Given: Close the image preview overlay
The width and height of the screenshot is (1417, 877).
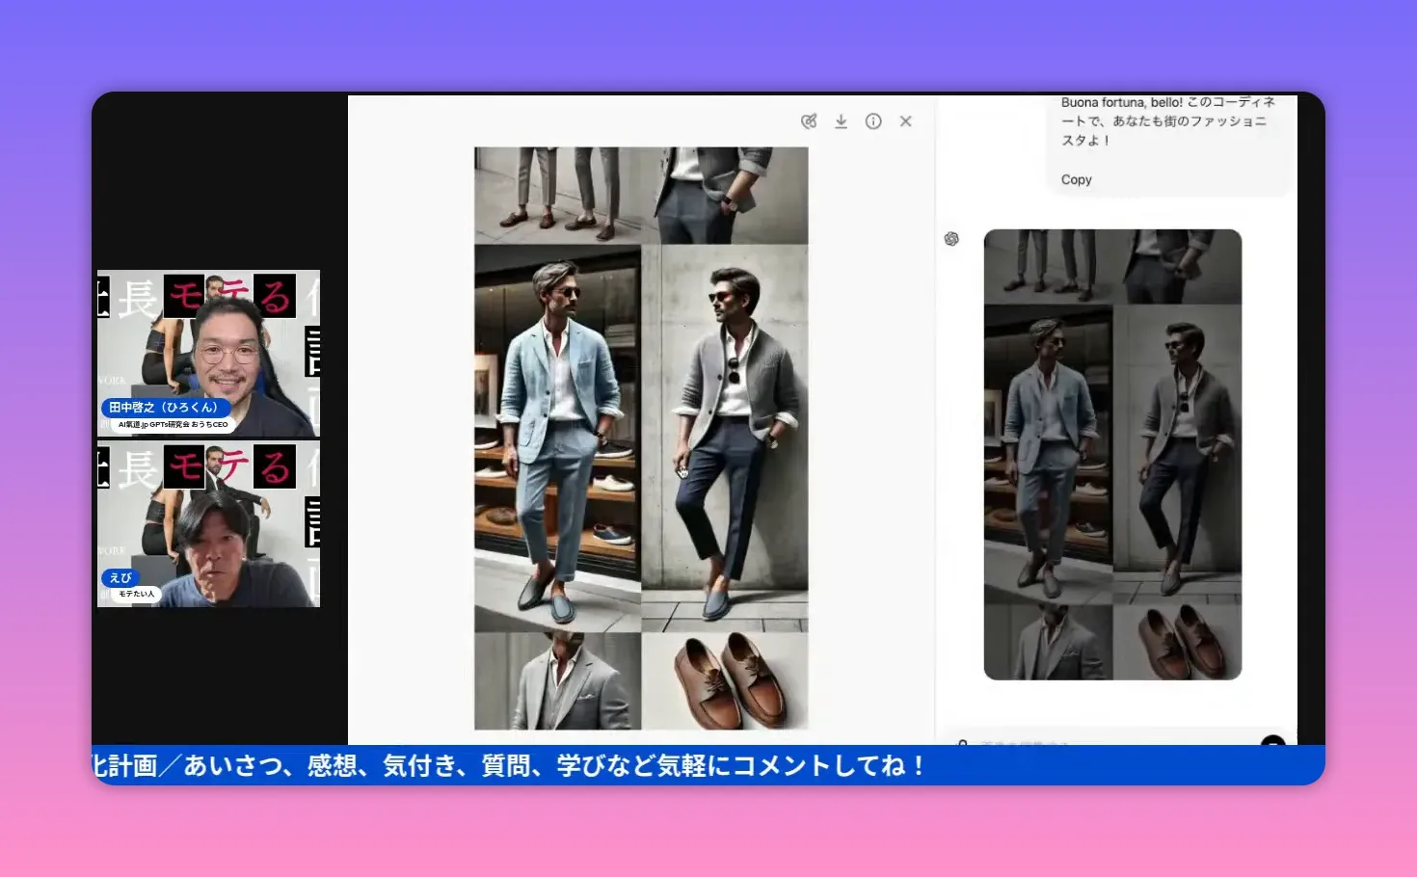Looking at the screenshot, I should [x=905, y=120].
